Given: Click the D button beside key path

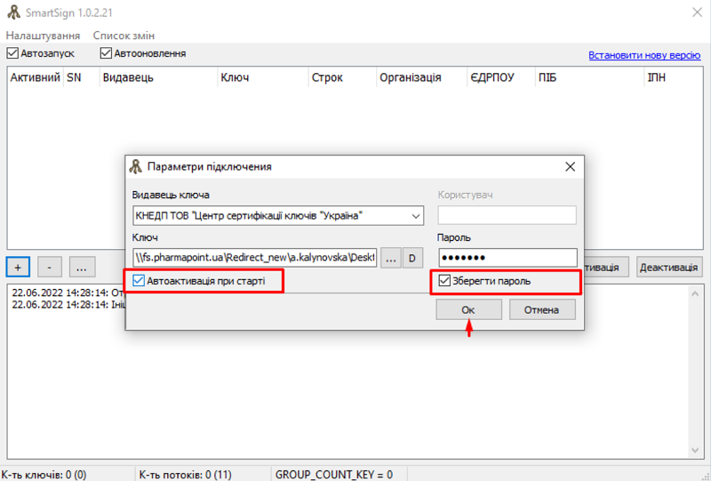Looking at the screenshot, I should click(x=413, y=258).
